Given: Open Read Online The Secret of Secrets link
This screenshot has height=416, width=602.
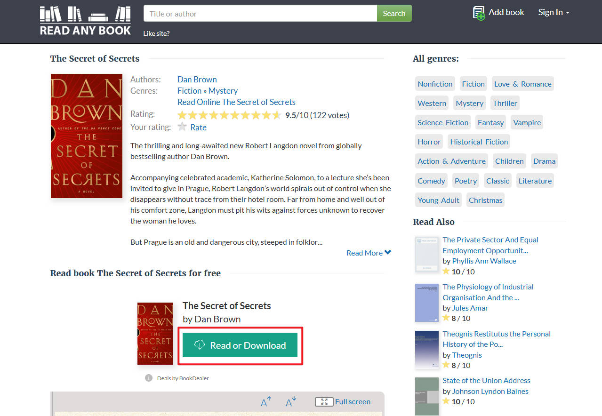Looking at the screenshot, I should tap(236, 102).
